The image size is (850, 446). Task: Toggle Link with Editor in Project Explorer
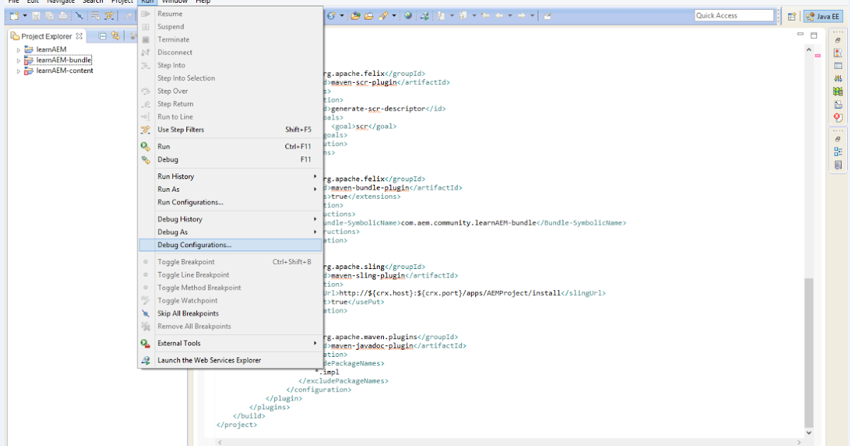click(115, 36)
